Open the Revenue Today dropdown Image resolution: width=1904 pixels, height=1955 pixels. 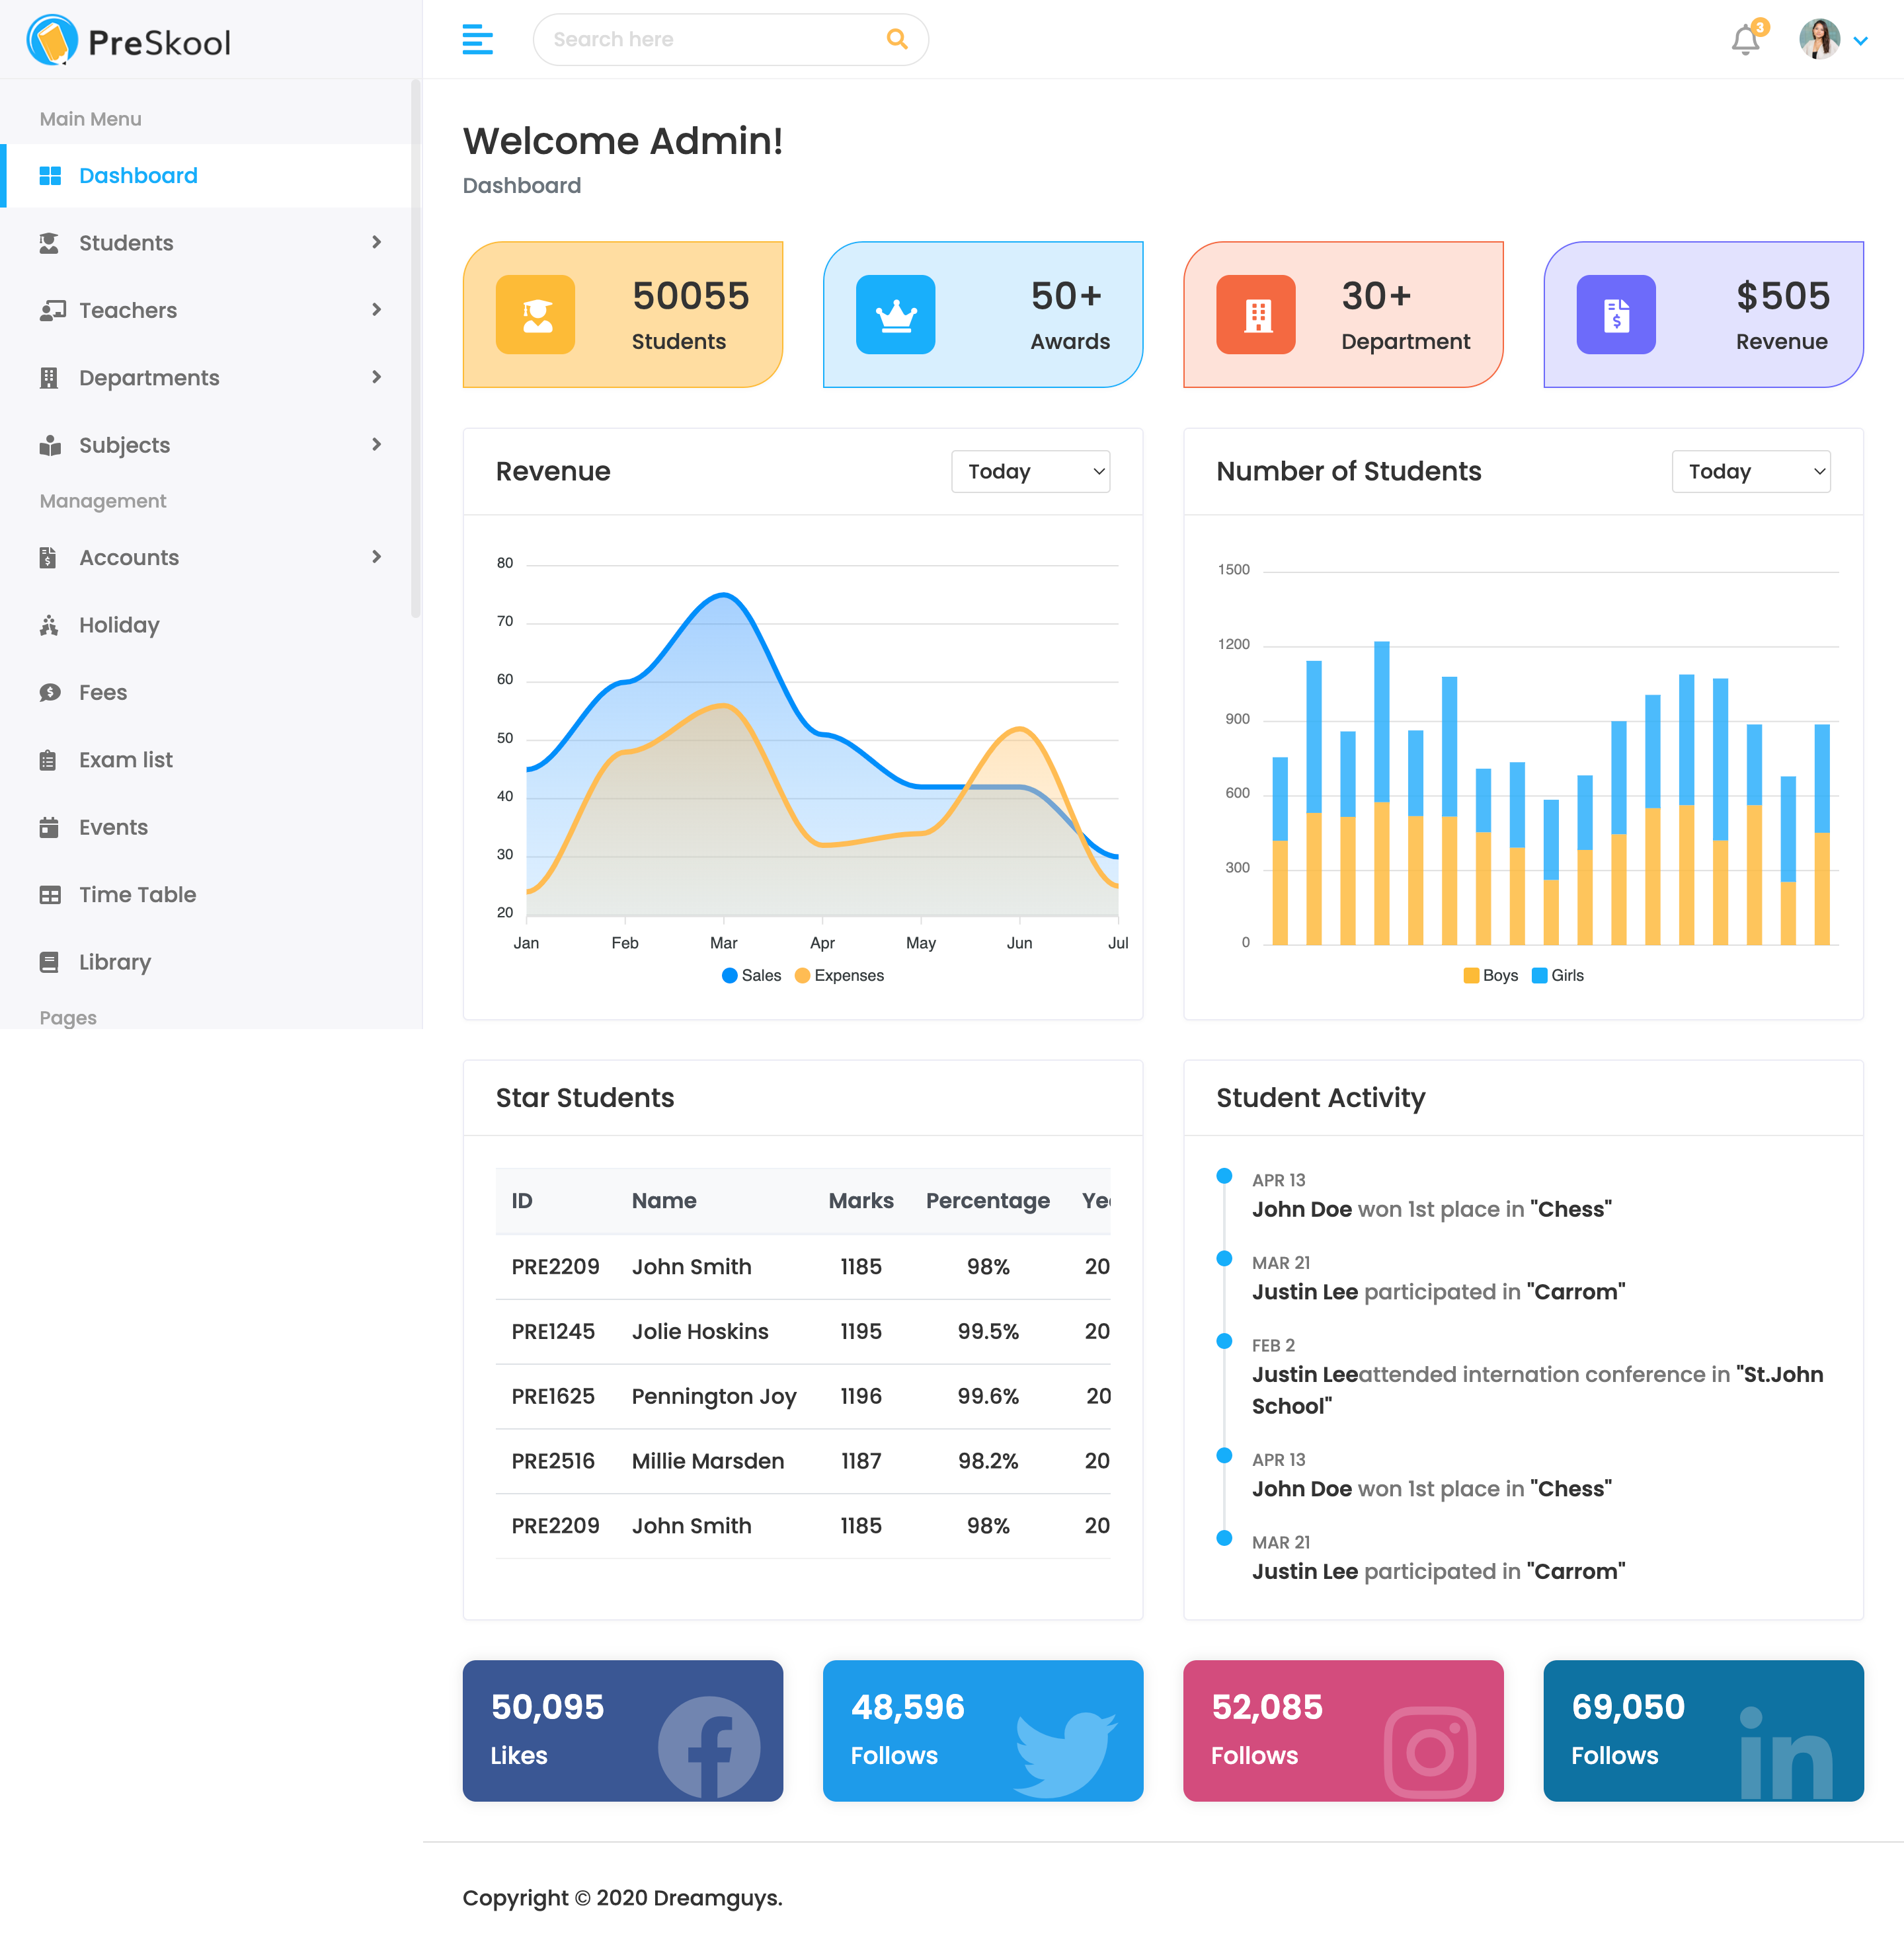click(x=1030, y=472)
